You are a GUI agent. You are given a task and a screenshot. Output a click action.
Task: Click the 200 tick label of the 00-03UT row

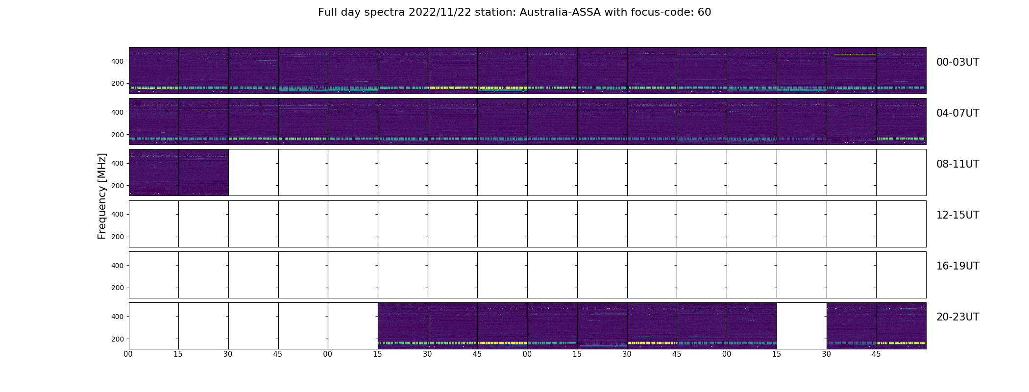pyautogui.click(x=118, y=83)
